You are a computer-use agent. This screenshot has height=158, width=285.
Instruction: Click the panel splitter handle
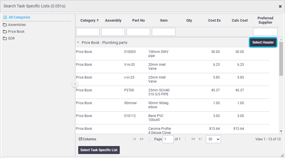[x=75, y=84]
